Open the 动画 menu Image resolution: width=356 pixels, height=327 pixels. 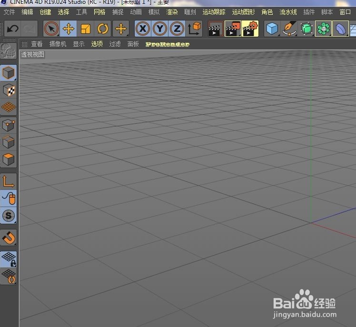tap(136, 12)
